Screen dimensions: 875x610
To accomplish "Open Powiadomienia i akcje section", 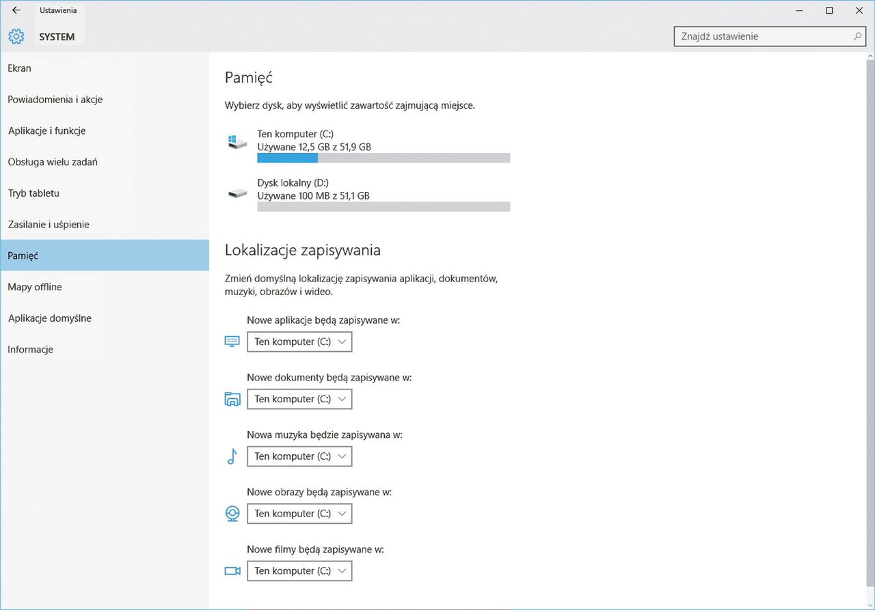I will [105, 100].
